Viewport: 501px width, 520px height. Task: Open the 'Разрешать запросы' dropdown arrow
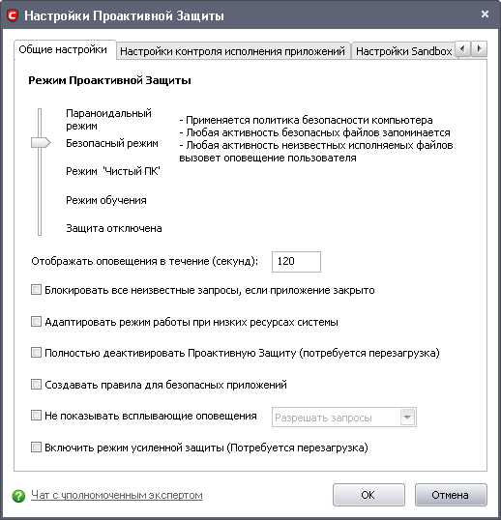point(407,418)
